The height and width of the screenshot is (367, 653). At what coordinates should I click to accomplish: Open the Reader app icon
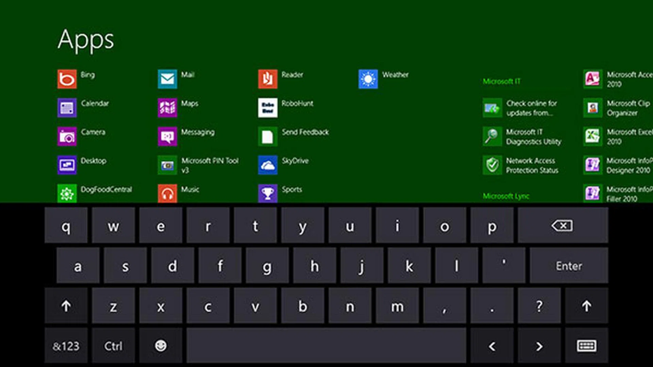(267, 79)
